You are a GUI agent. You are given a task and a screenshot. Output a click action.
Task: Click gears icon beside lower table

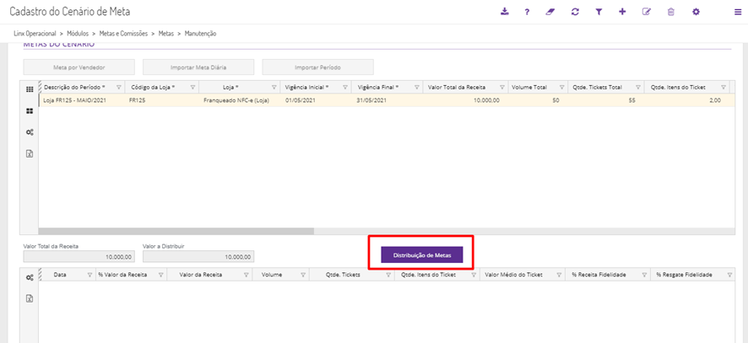29,277
